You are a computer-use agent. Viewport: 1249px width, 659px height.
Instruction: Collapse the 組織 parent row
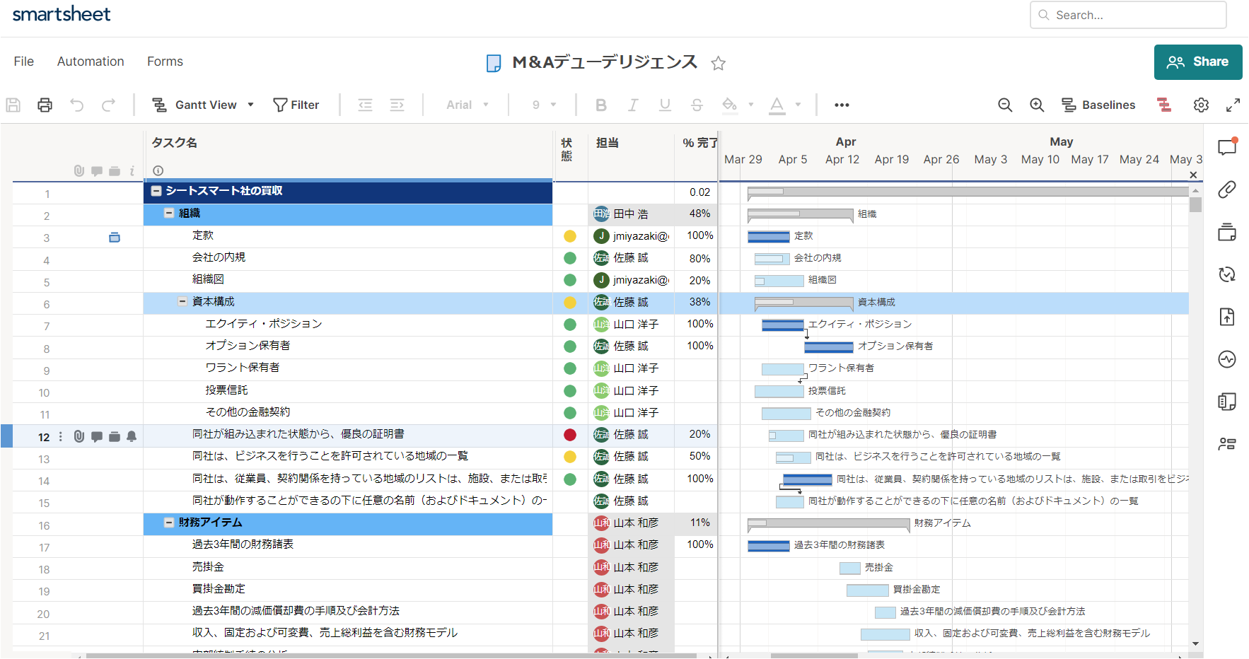(169, 214)
